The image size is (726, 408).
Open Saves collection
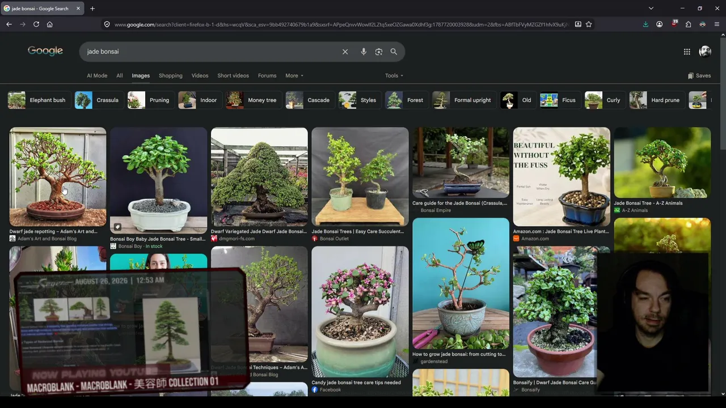pyautogui.click(x=699, y=75)
